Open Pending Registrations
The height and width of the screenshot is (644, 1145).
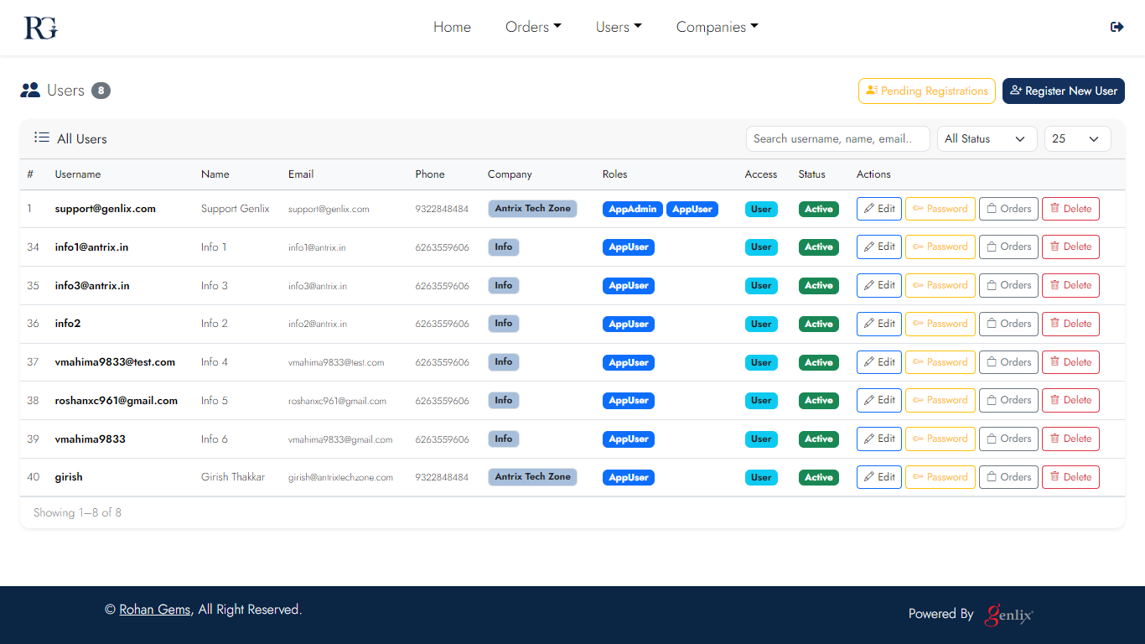tap(926, 91)
